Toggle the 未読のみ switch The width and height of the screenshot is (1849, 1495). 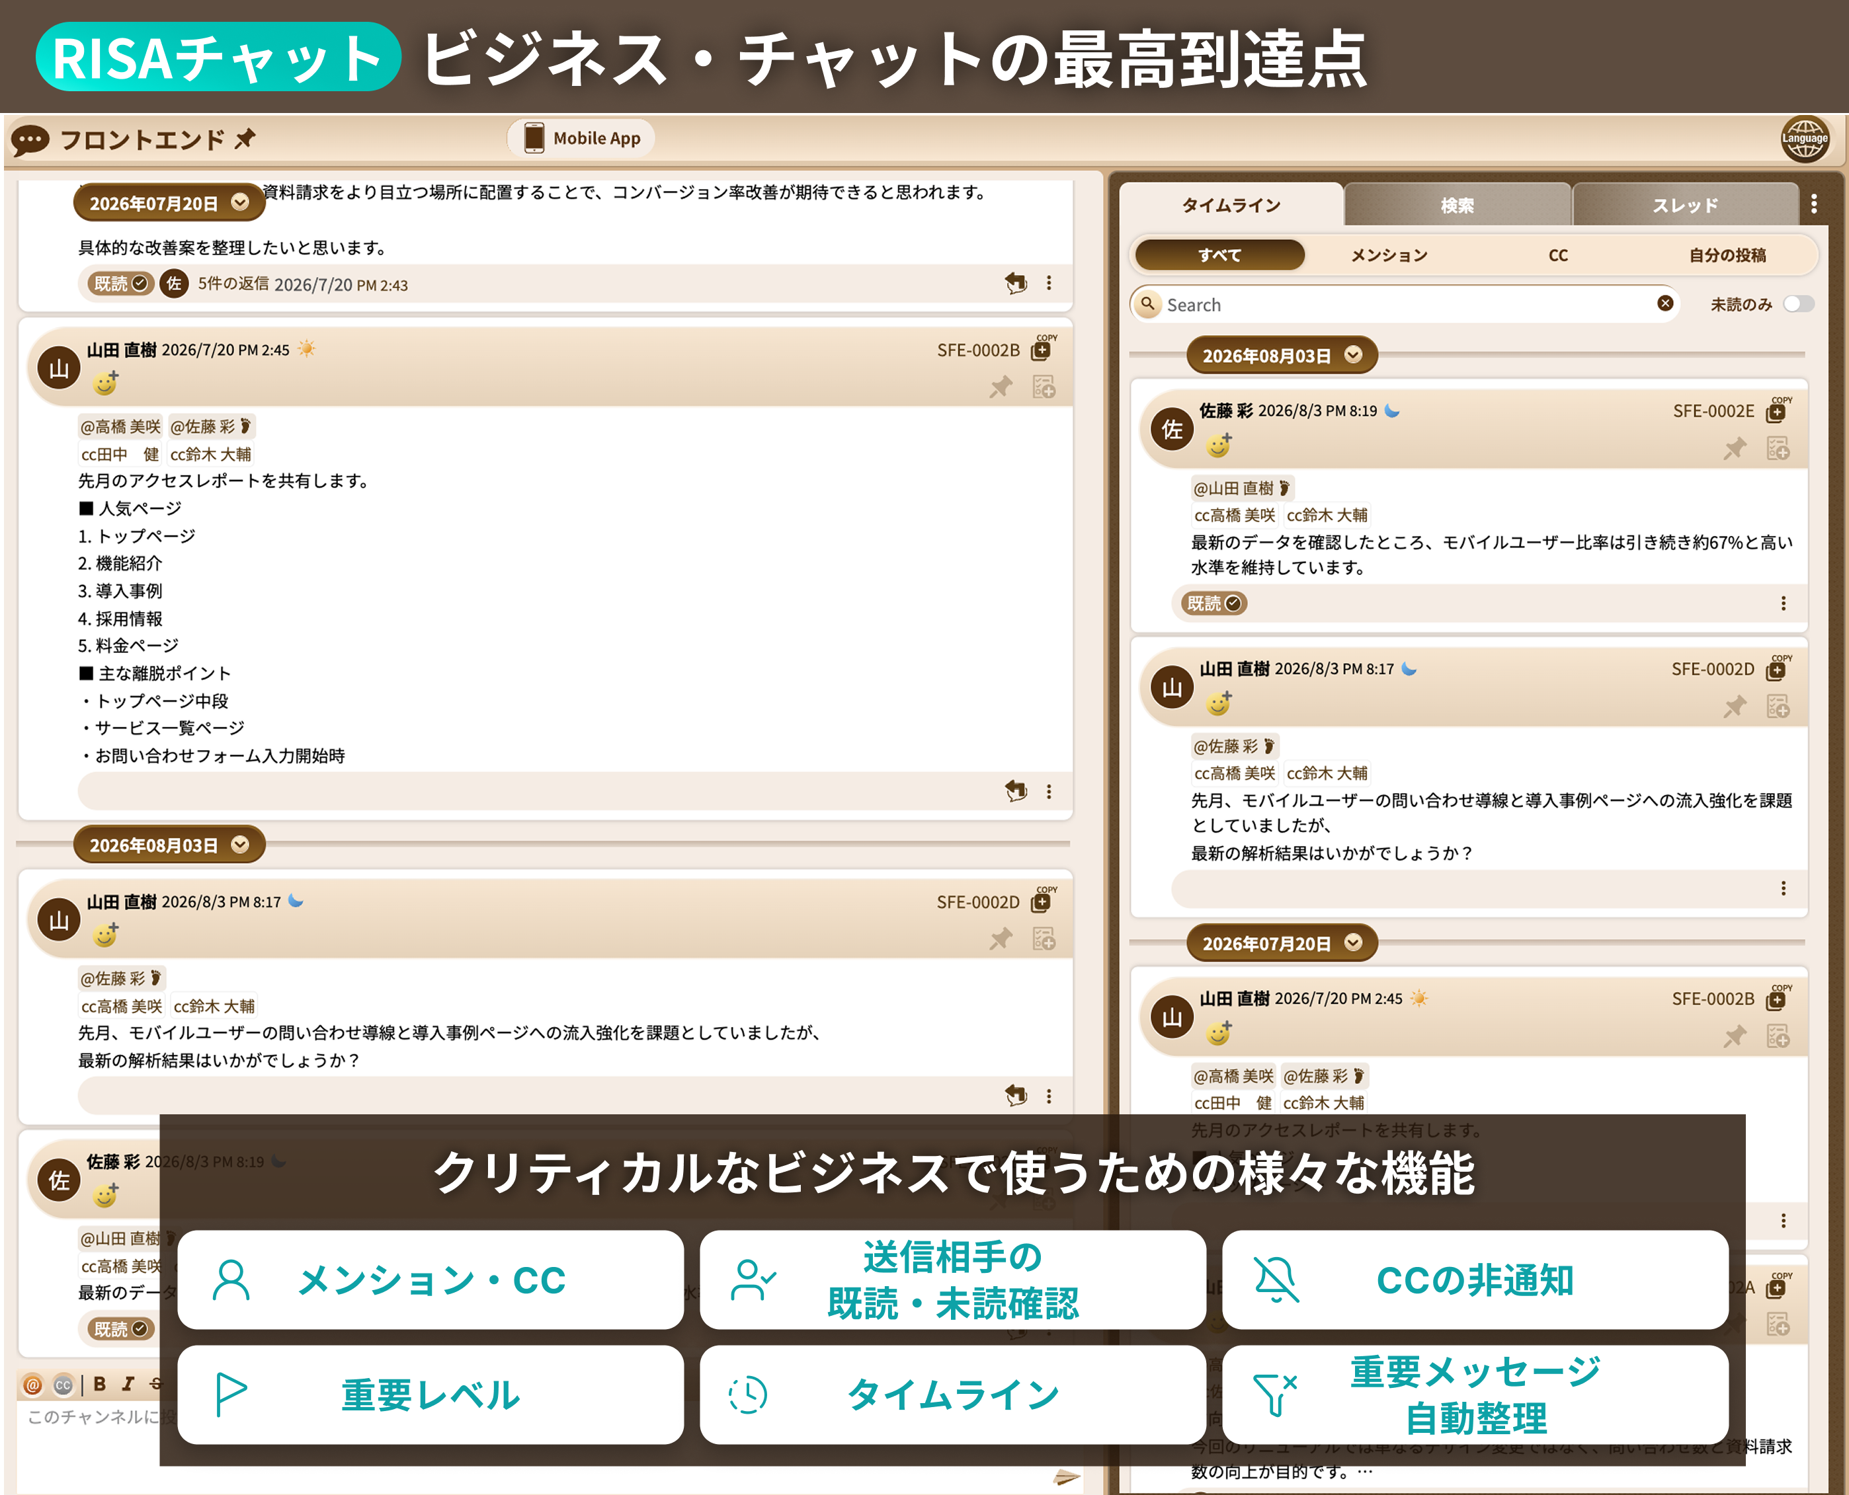[x=1798, y=303]
